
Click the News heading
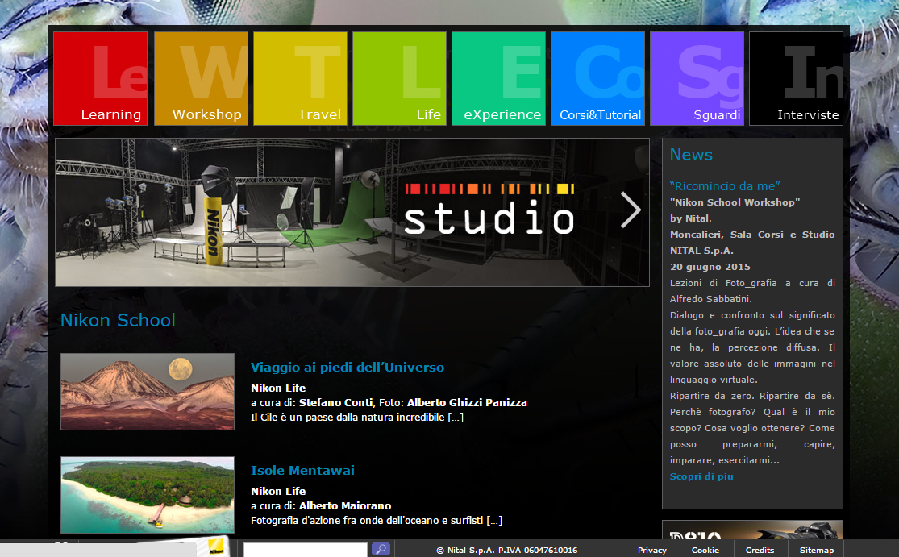point(691,155)
